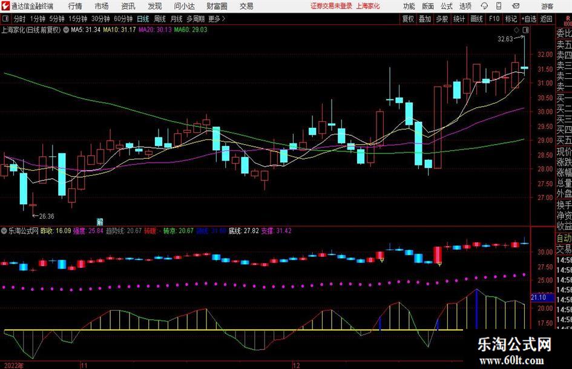
Task: Click the 趋势线: 20.67 indicator value
Action: [123, 231]
